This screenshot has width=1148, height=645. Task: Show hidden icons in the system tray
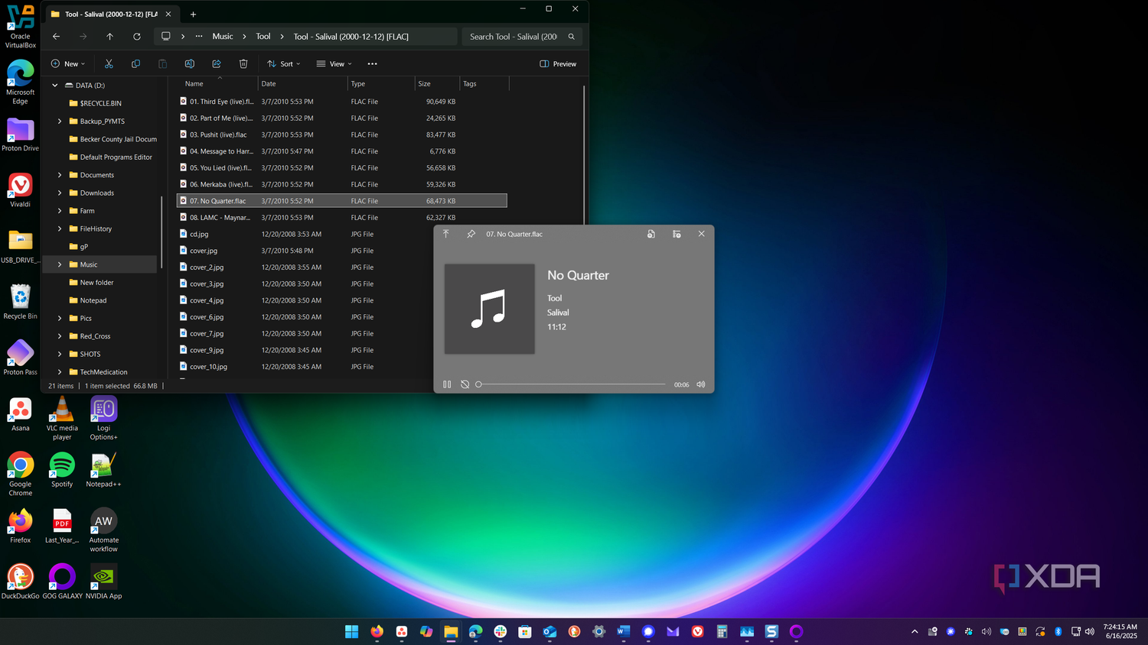[x=914, y=631]
